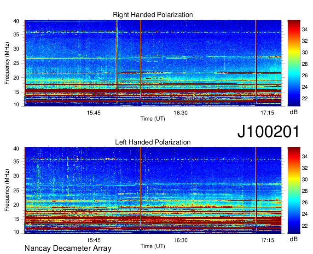The width and height of the screenshot is (313, 254).
Task: Click the Left Handed plot's colorbar
Action: (294, 190)
